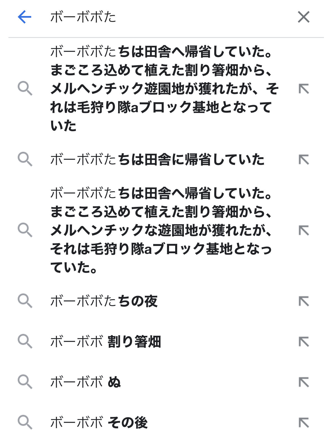This screenshot has height=441, width=329.
Task: Select the suggestion ボーボボ ぬ
Action: click(x=86, y=382)
